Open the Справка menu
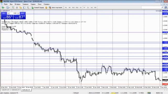This screenshot has width=168, height=94. tap(46, 4)
